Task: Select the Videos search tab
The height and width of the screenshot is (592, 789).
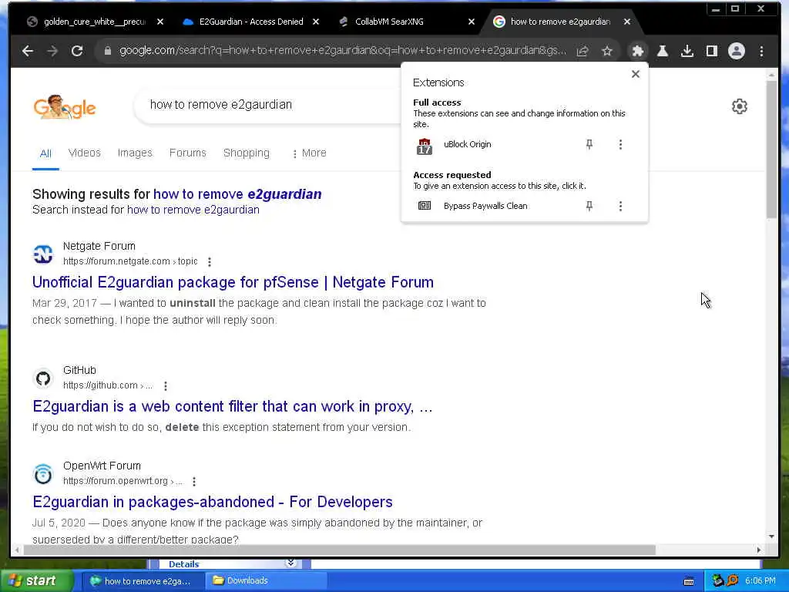Action: coord(85,153)
